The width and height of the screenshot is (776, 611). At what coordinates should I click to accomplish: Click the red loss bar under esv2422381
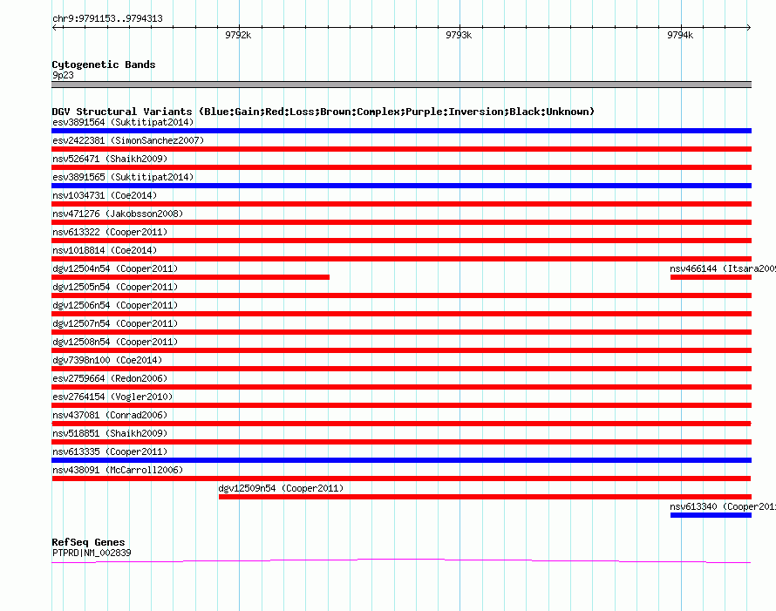coord(401,149)
